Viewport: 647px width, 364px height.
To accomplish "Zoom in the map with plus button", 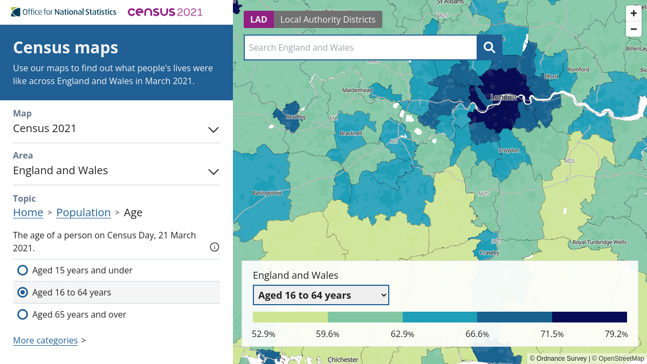I will (634, 13).
